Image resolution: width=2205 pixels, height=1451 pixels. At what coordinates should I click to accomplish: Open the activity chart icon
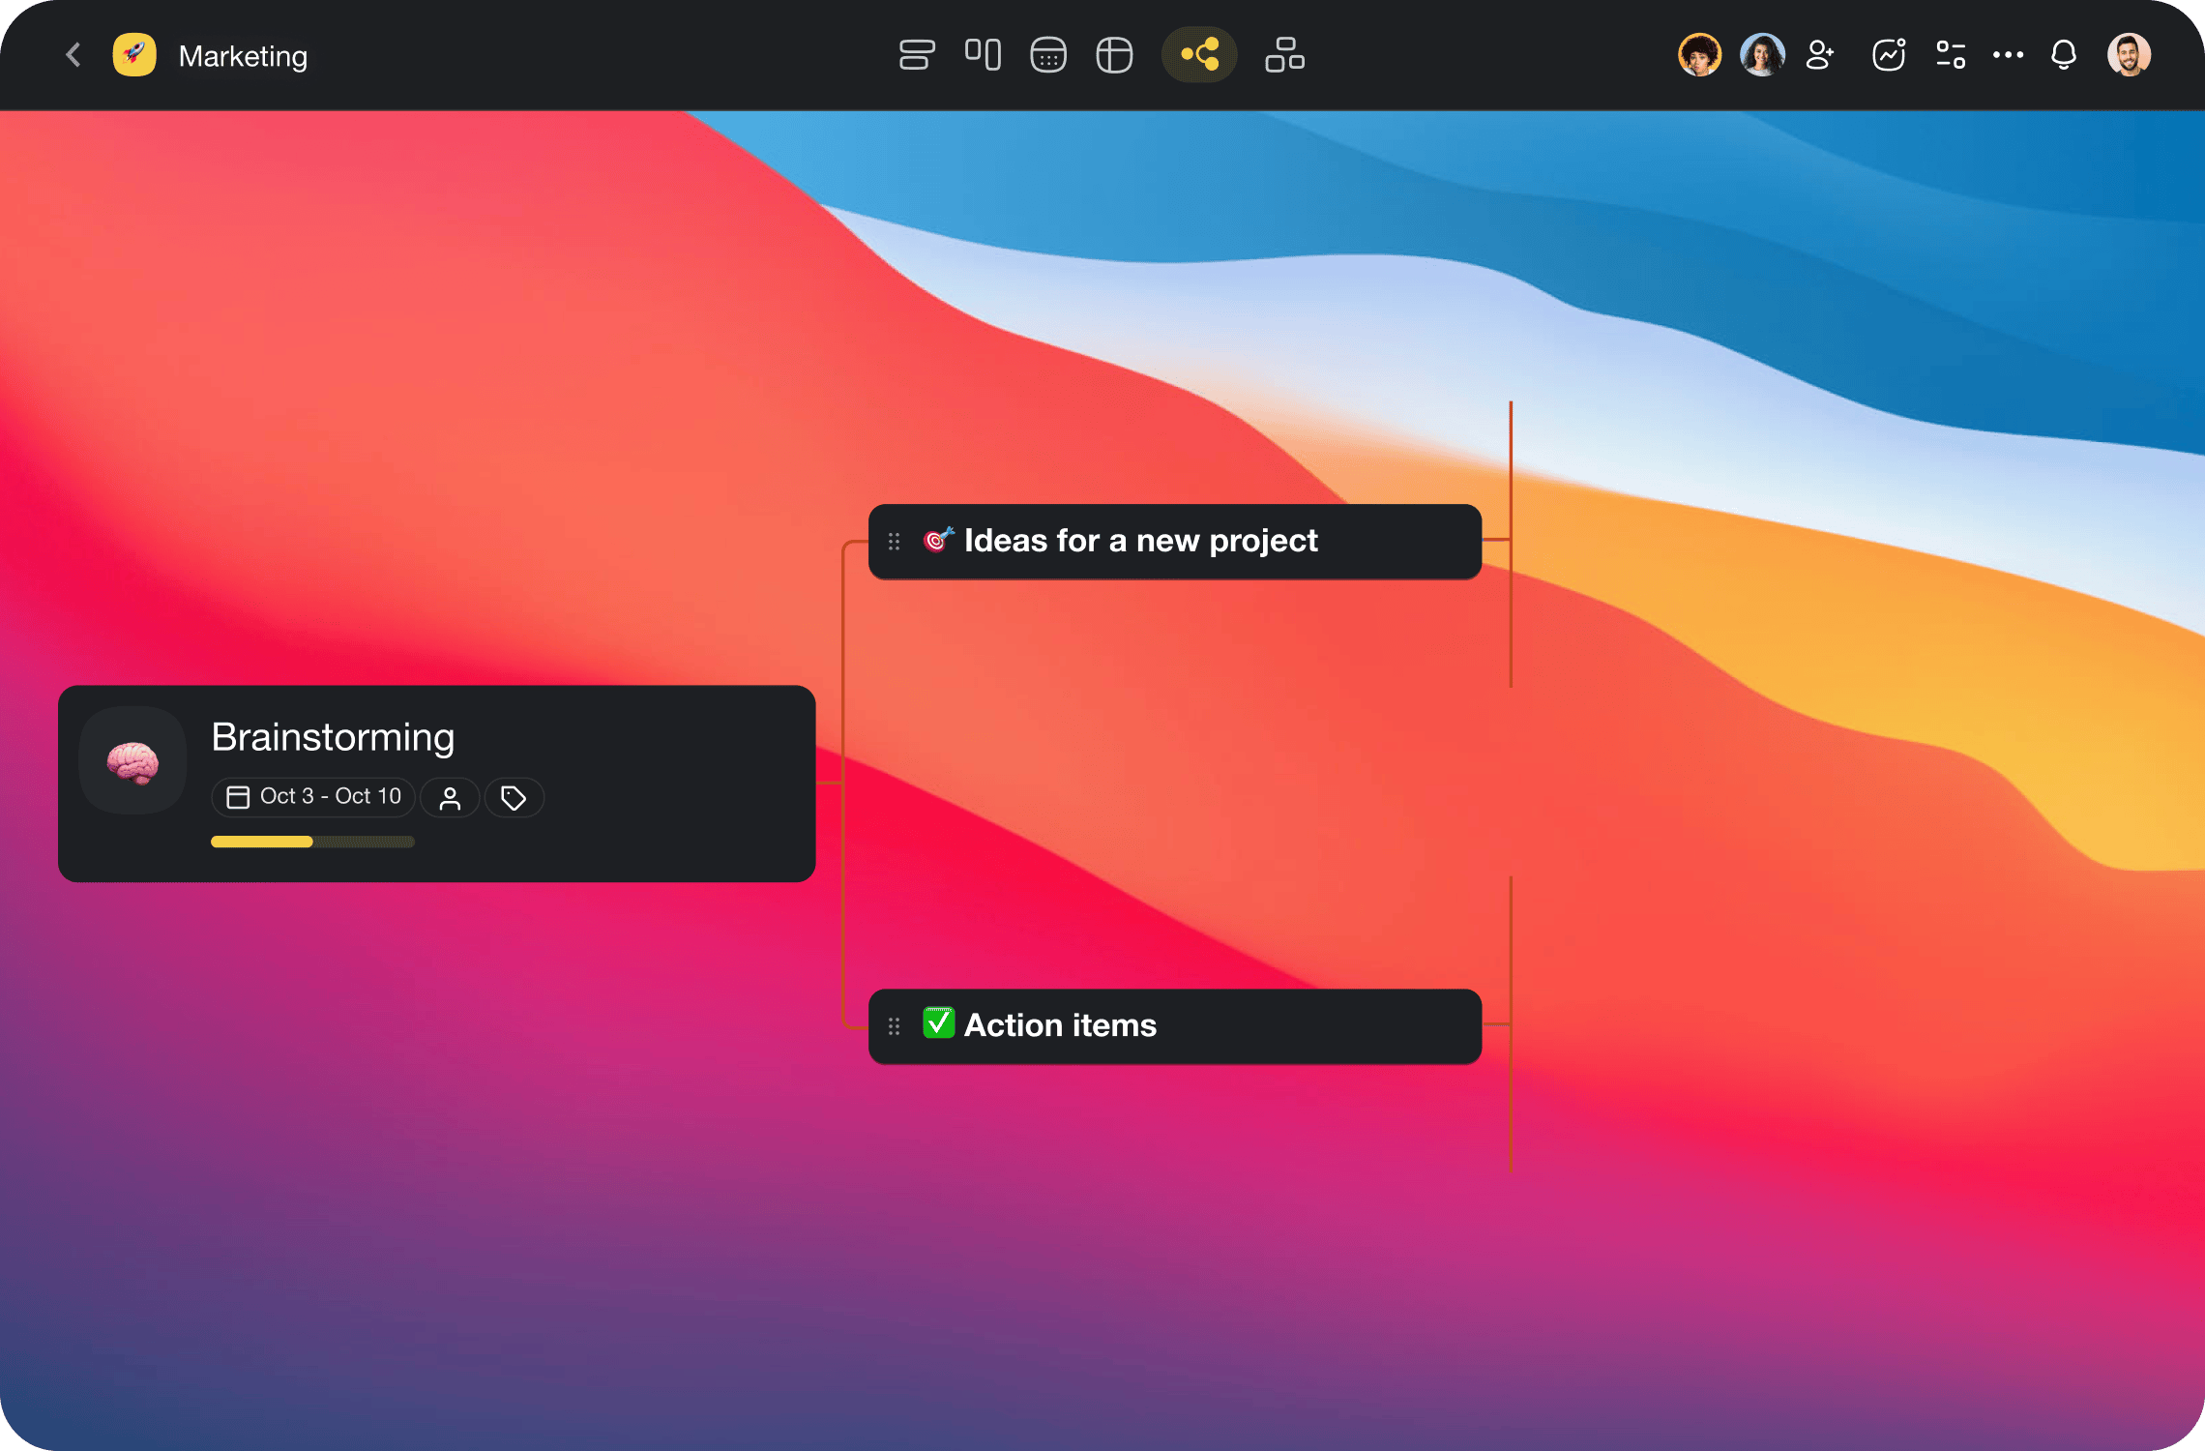[1888, 55]
